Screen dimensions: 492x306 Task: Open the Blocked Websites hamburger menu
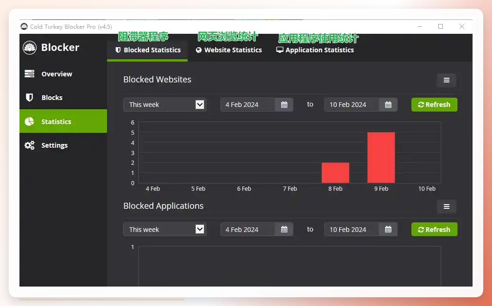447,80
